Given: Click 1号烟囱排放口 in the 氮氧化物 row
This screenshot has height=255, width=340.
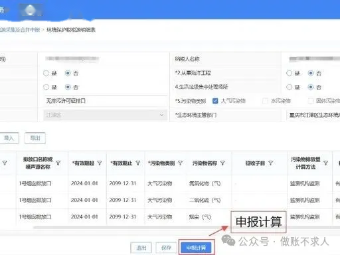Looking at the screenshot, I should pos(35,183).
